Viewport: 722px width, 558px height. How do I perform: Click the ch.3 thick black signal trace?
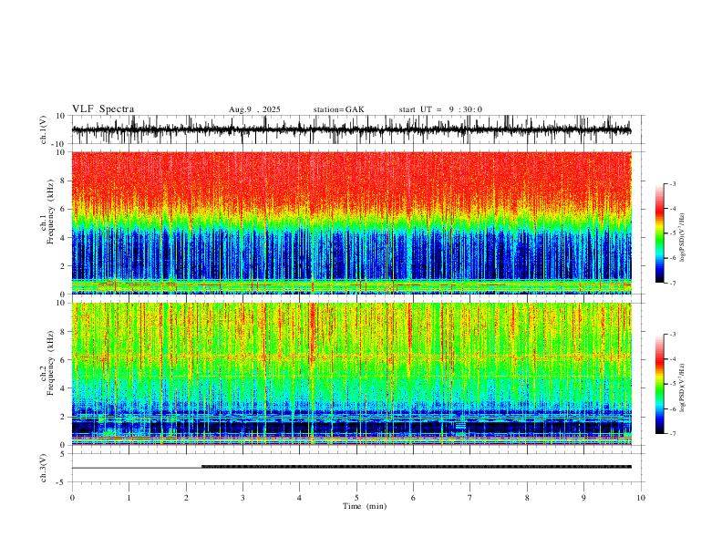(x=417, y=467)
